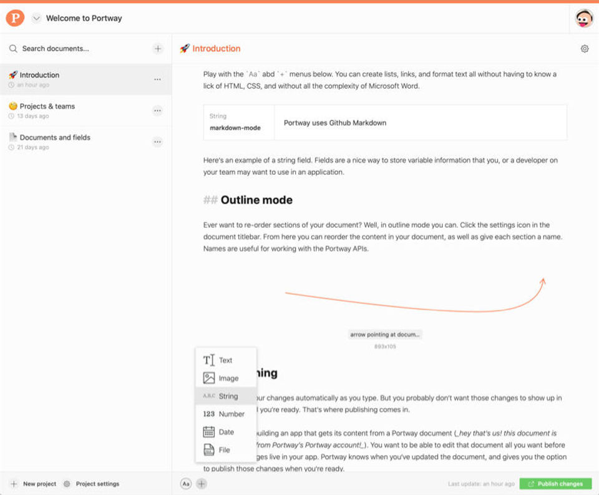599x495 pixels.
Task: Choose Number from the add field menu
Action: (226, 414)
